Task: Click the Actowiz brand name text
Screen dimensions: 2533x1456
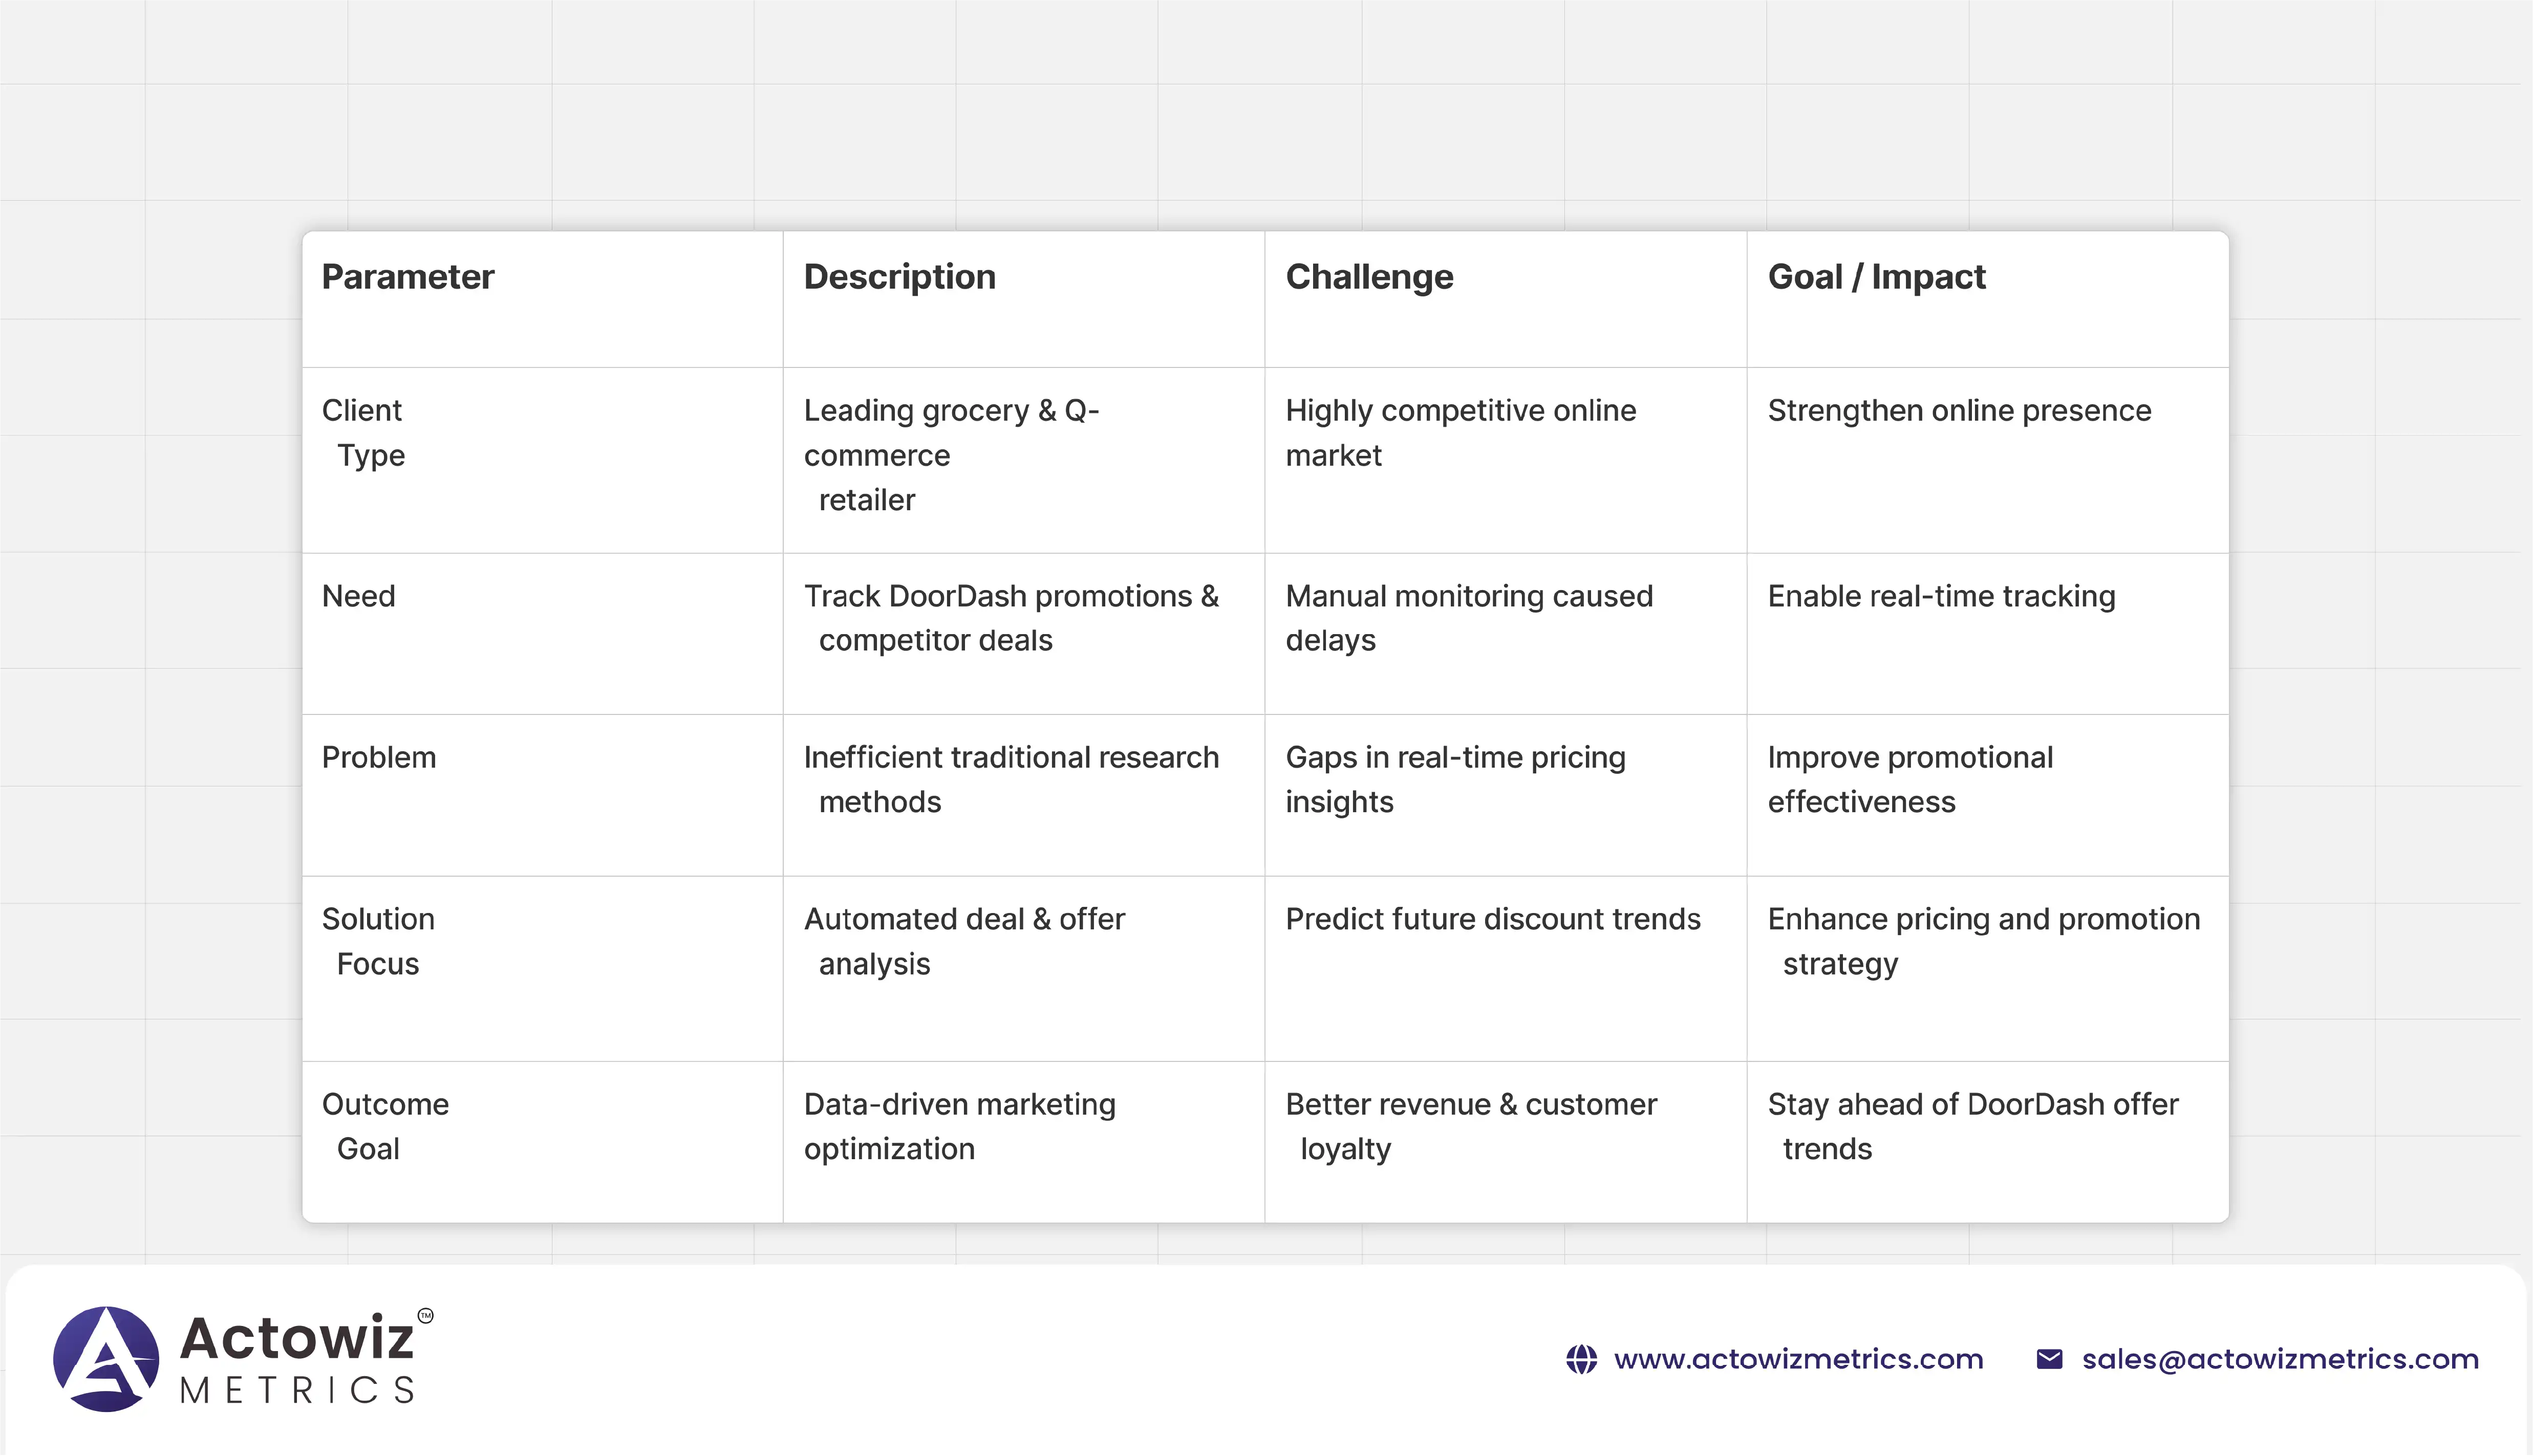Action: tap(297, 1338)
